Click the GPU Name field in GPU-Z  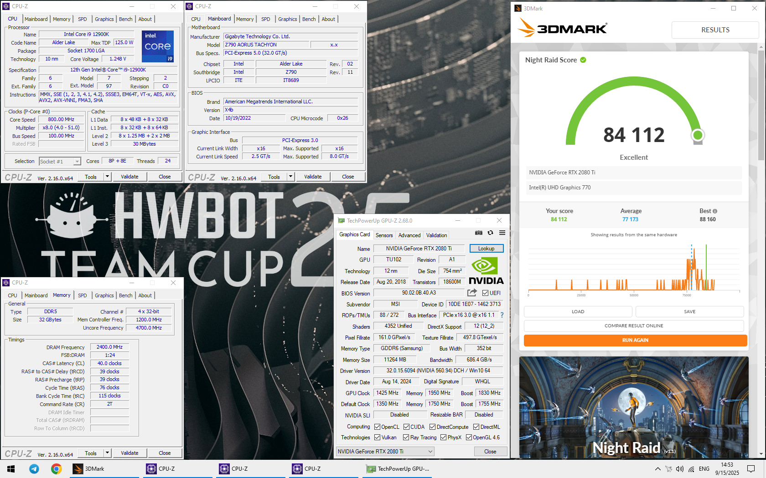[x=419, y=249]
